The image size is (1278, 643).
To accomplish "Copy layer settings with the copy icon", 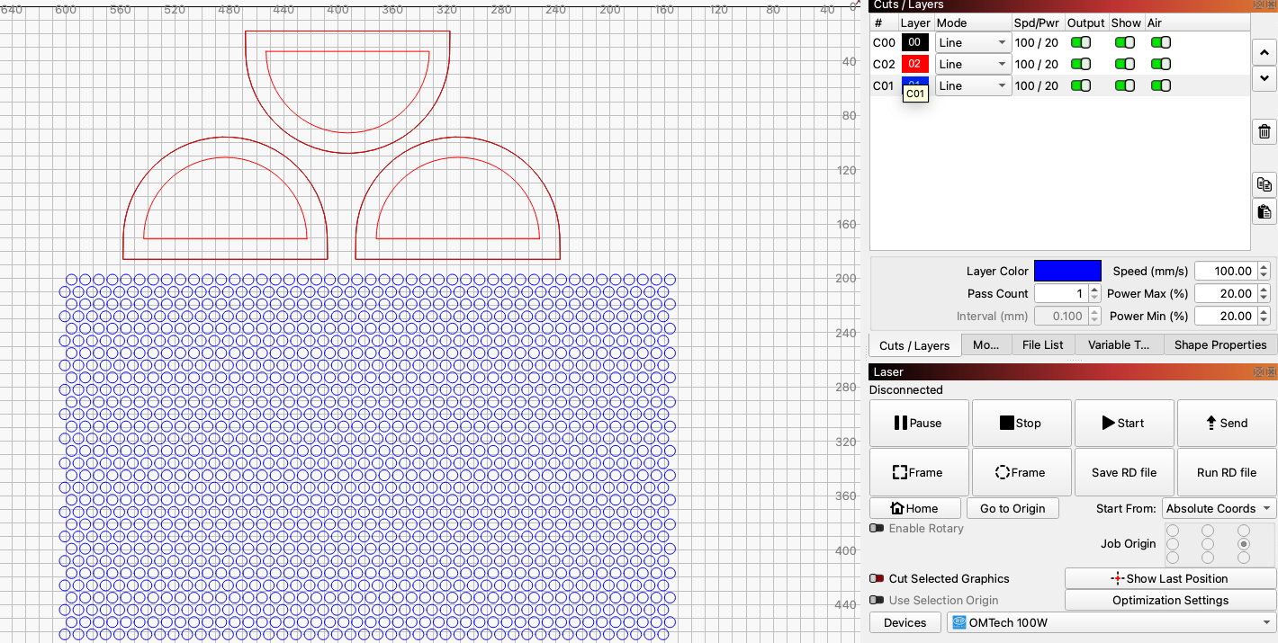I will 1264,184.
